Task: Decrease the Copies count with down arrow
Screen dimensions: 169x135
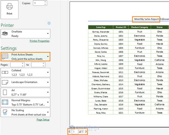Action: coord(45,4)
